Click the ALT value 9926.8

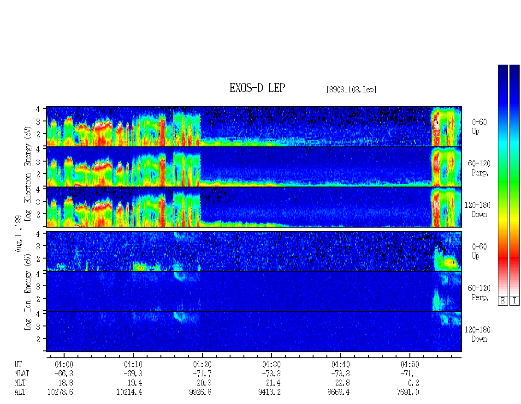pos(201,392)
